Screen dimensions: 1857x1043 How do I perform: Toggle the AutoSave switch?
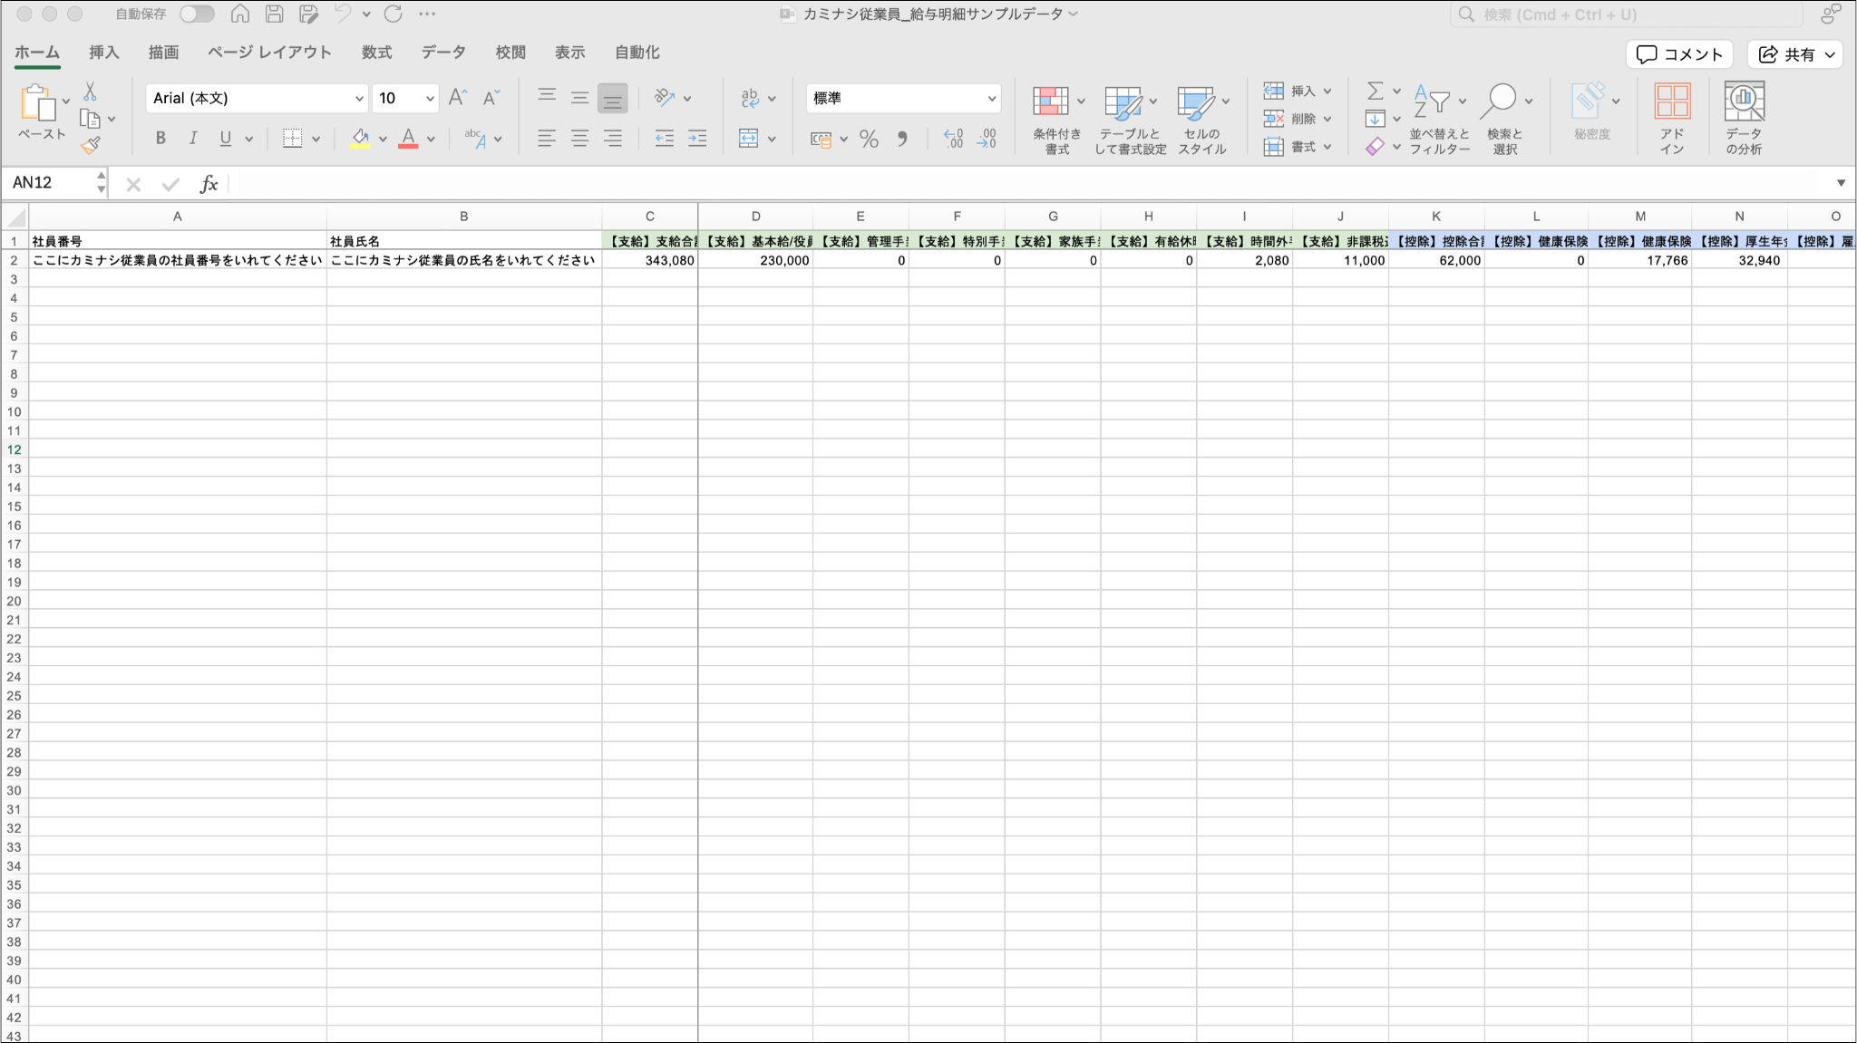[196, 14]
